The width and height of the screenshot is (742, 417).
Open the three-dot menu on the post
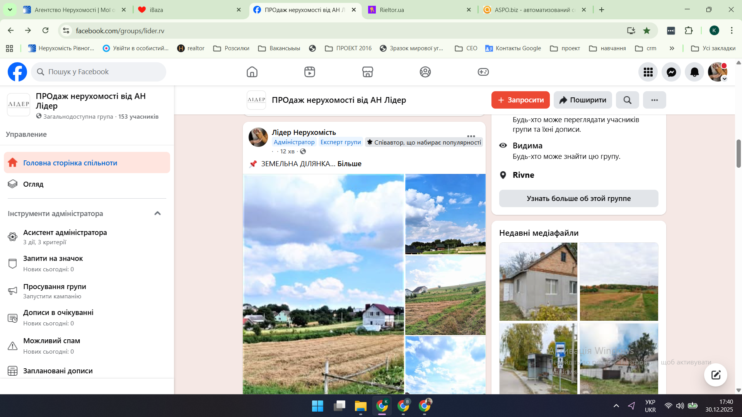coord(471,136)
